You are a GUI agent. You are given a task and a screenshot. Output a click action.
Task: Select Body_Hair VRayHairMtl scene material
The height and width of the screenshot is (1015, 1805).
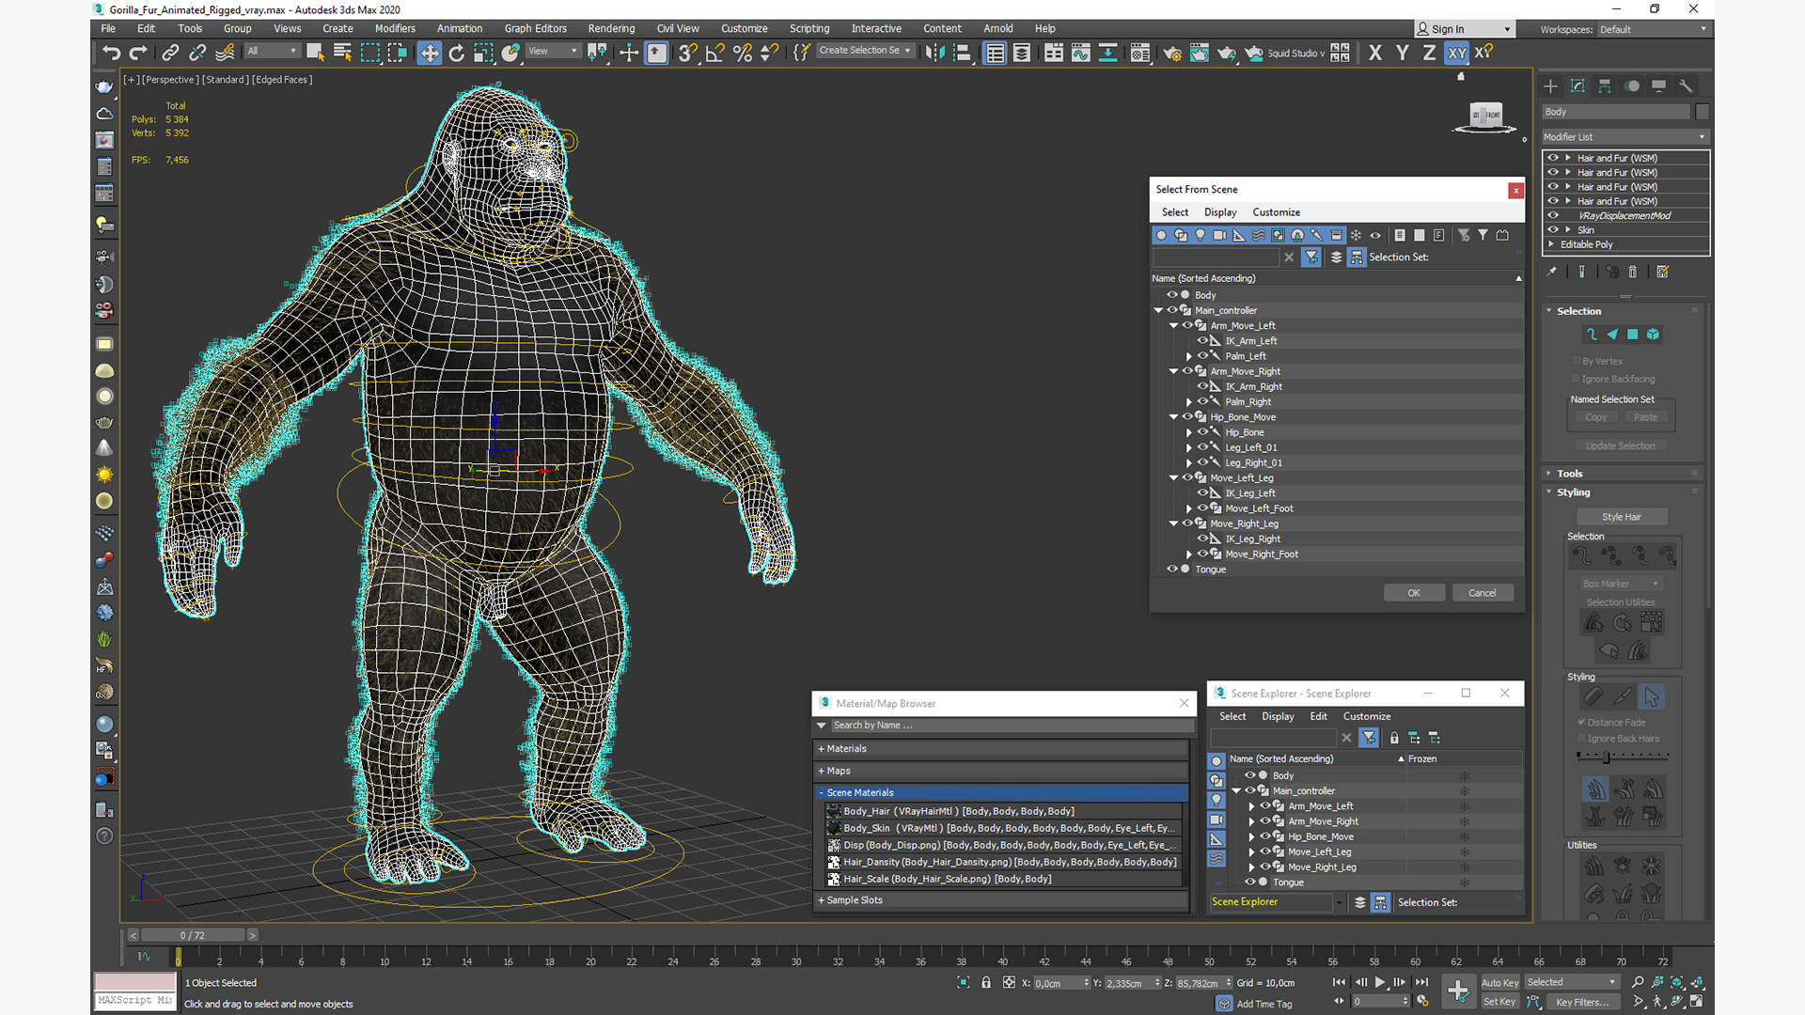click(1004, 811)
